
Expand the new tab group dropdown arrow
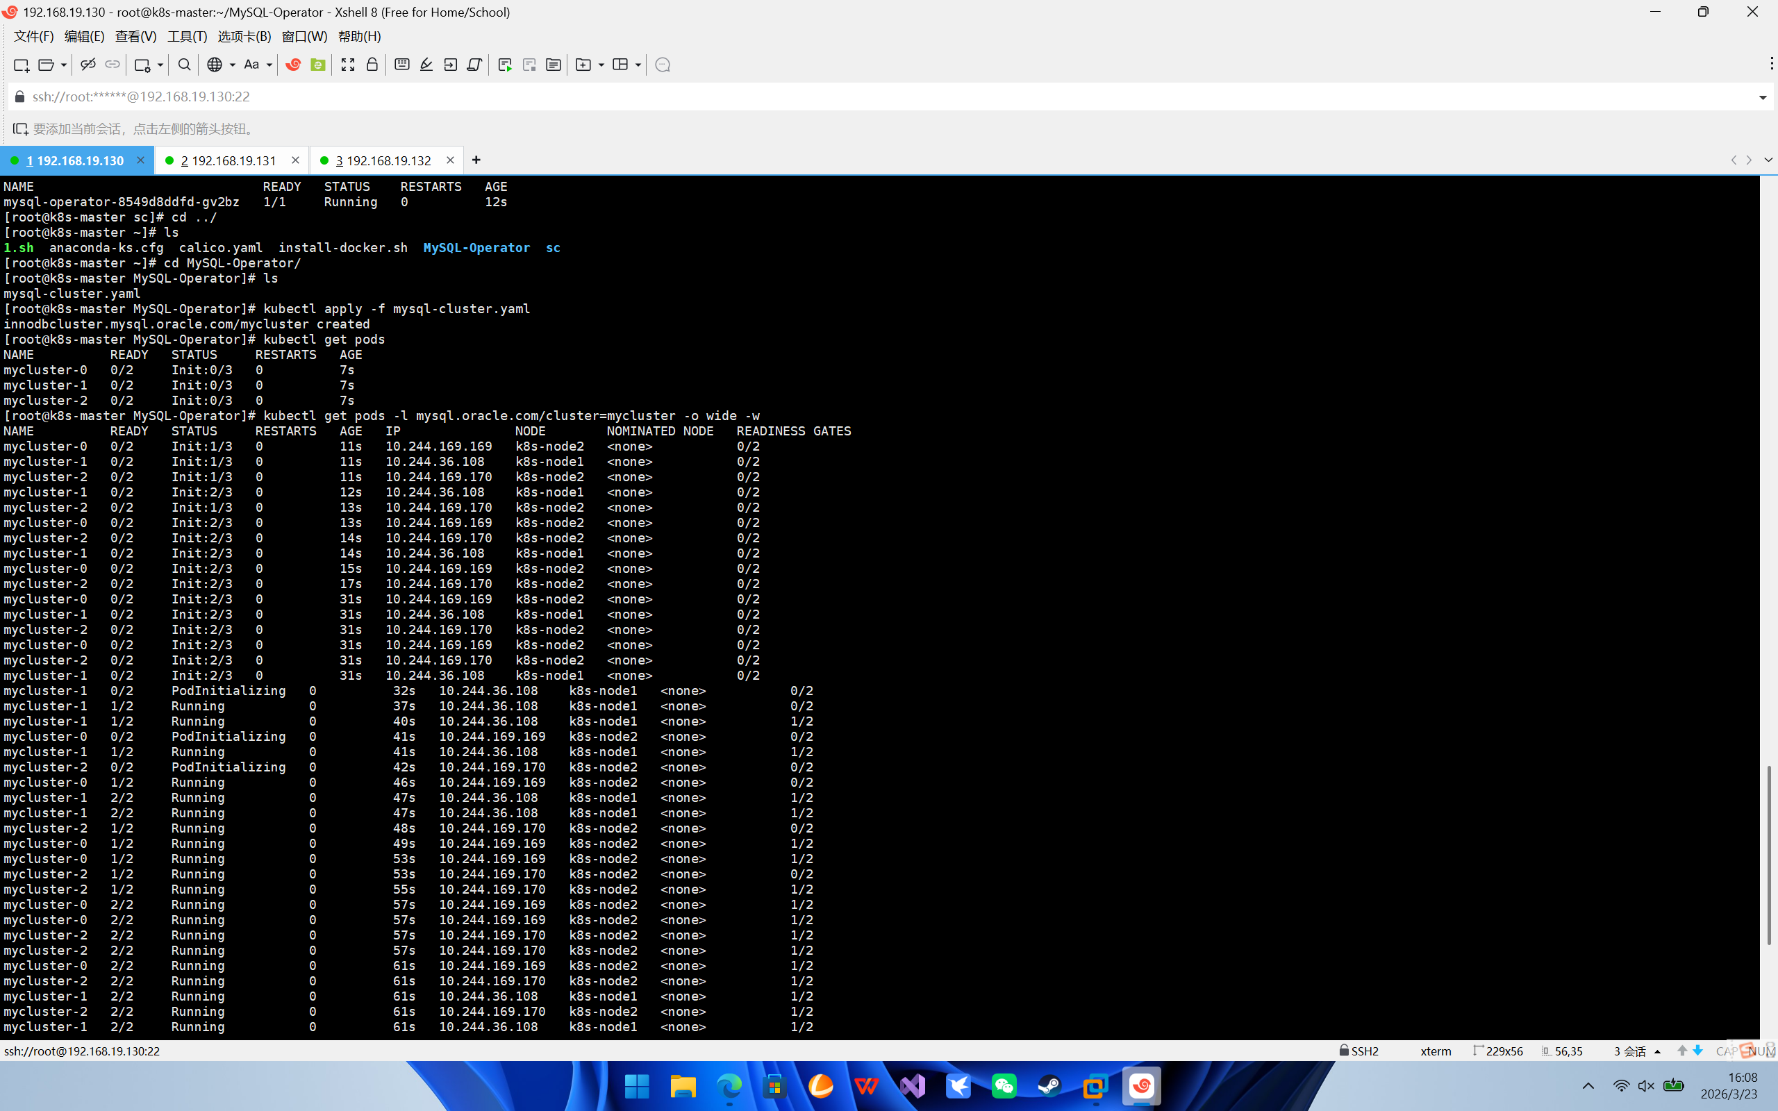click(x=601, y=65)
